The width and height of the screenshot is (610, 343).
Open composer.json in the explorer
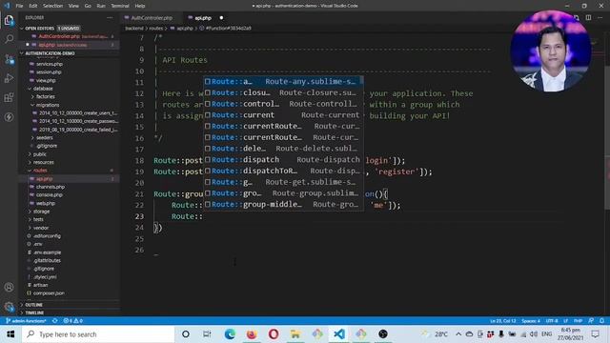click(49, 293)
